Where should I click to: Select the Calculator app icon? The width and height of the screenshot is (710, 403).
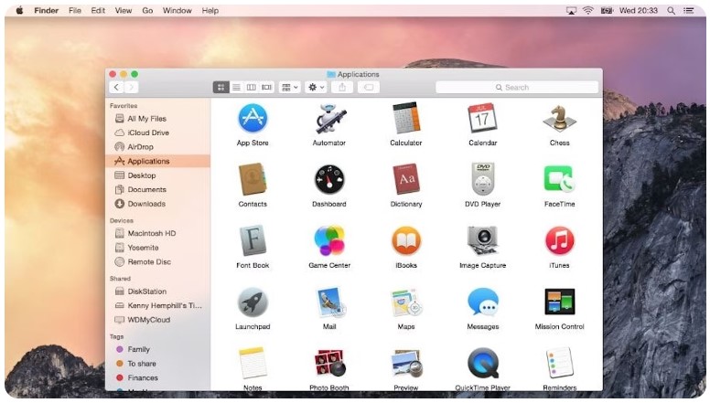pos(406,118)
